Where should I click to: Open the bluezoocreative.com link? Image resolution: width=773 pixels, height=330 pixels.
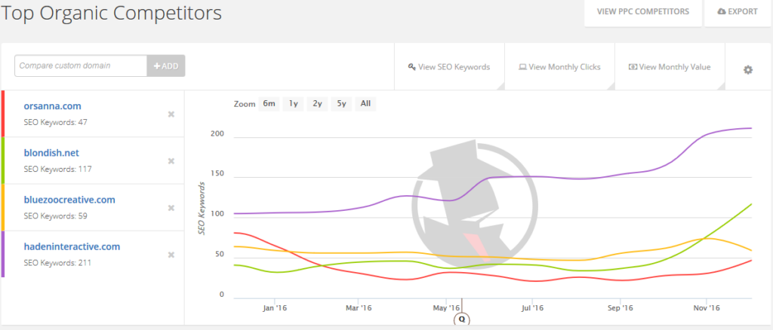point(69,200)
